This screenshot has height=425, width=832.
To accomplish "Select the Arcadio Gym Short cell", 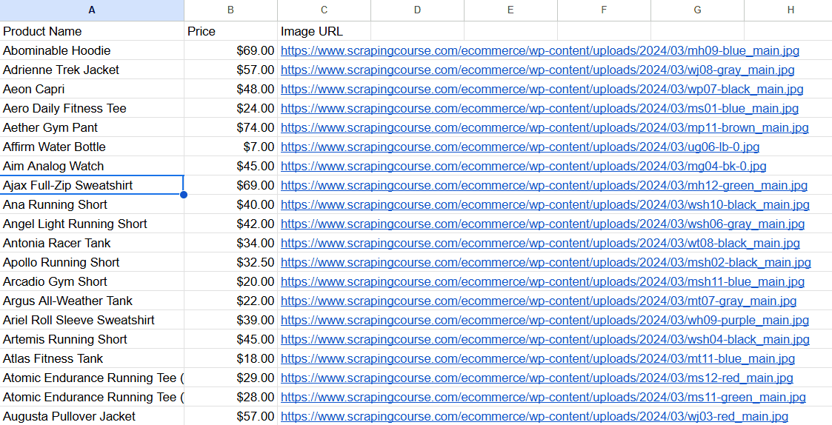I will pos(92,282).
